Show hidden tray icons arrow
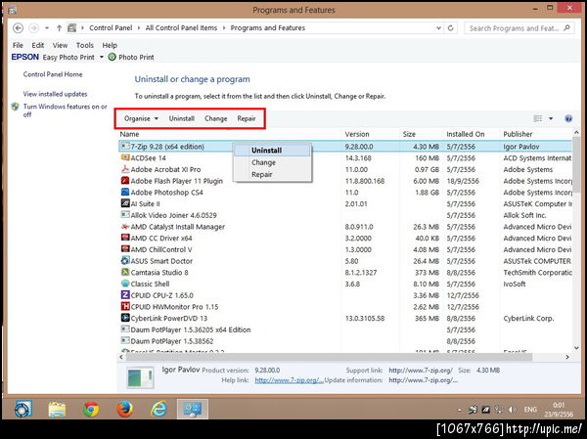 coord(460,411)
